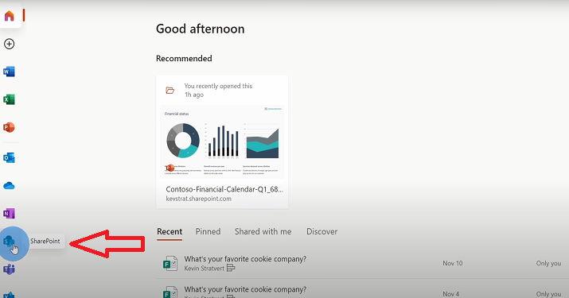Open Outlook from the sidebar
The image size is (569, 298).
click(9, 157)
